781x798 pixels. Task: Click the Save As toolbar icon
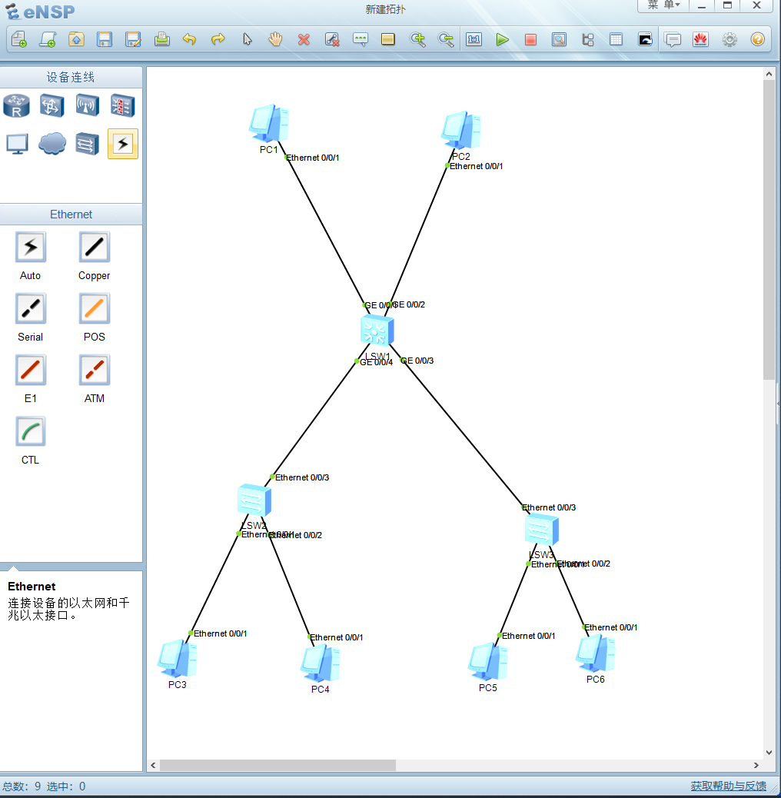(133, 39)
